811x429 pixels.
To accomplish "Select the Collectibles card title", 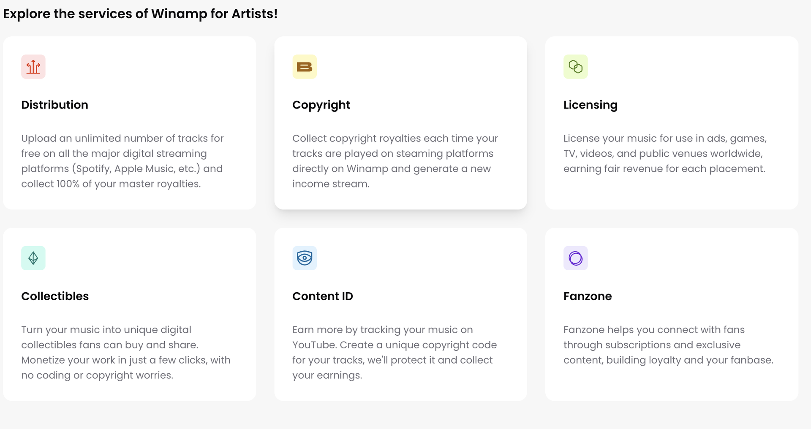I will [55, 296].
